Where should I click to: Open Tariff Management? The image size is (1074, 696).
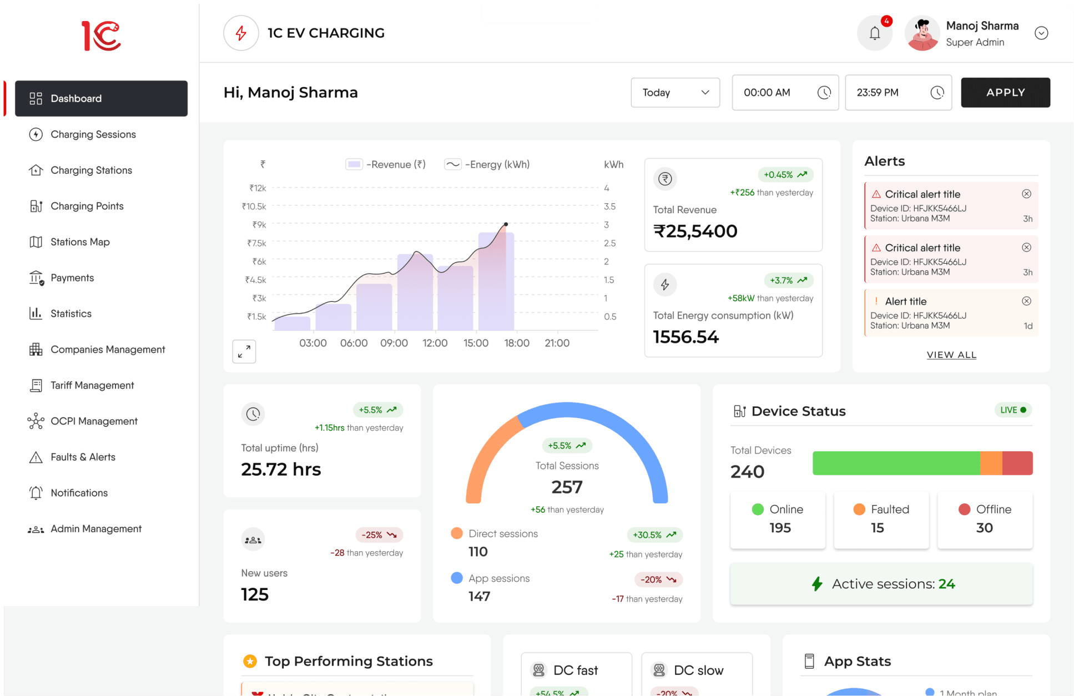click(x=92, y=385)
